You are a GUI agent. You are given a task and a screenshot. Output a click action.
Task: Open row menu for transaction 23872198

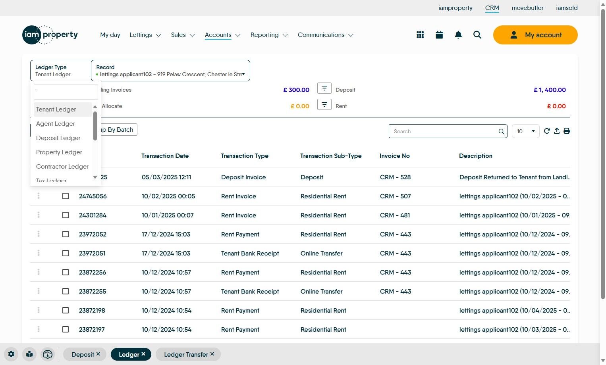click(39, 310)
